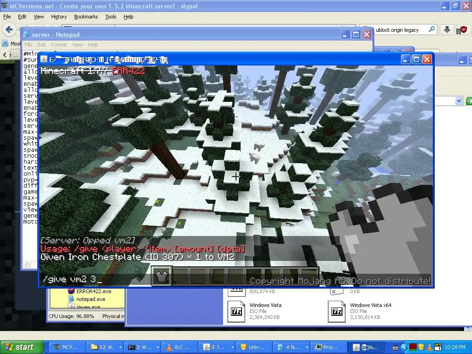Open the Notepad View menu
Viewport: 472px width, 354px height.
(x=77, y=45)
